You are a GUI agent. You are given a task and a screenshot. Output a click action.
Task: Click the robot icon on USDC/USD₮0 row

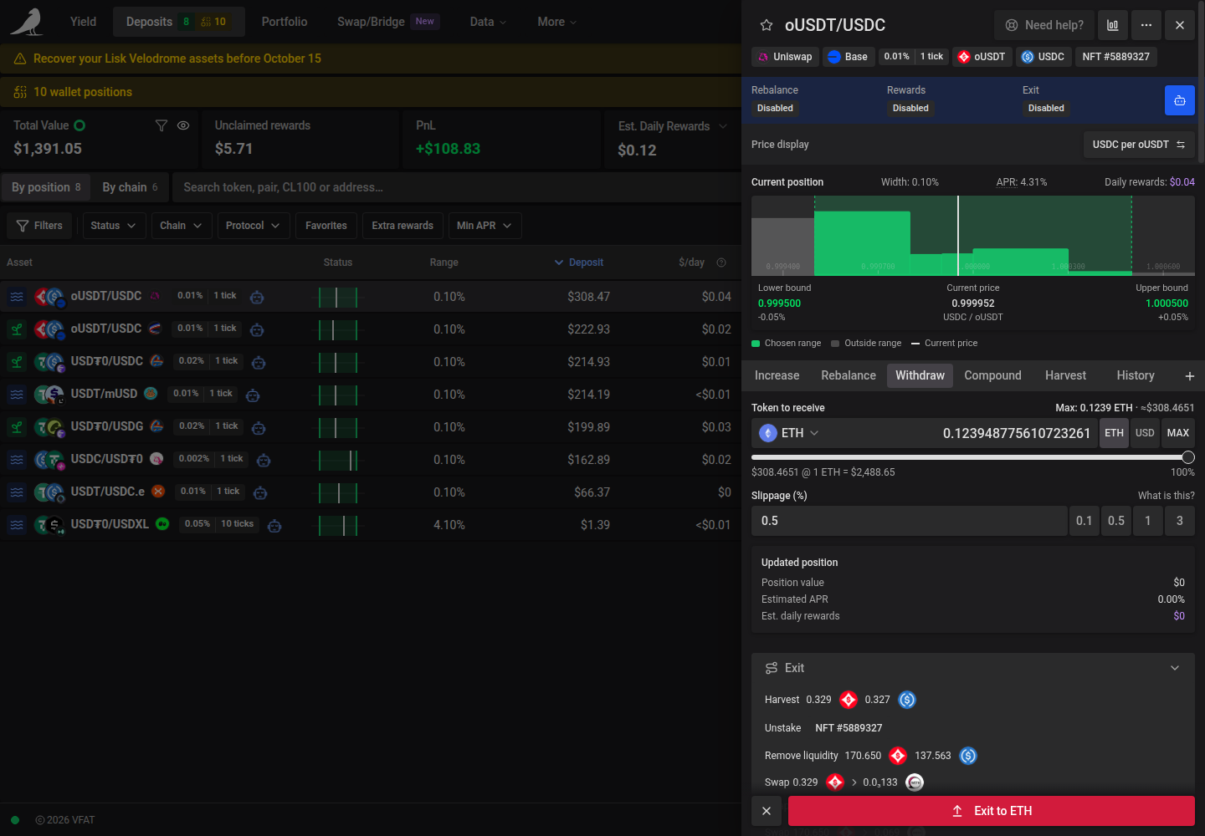pyautogui.click(x=264, y=460)
